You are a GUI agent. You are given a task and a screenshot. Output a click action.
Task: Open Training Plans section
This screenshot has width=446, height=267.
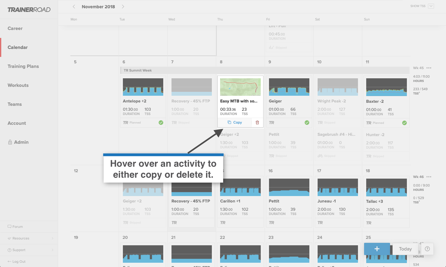(23, 66)
